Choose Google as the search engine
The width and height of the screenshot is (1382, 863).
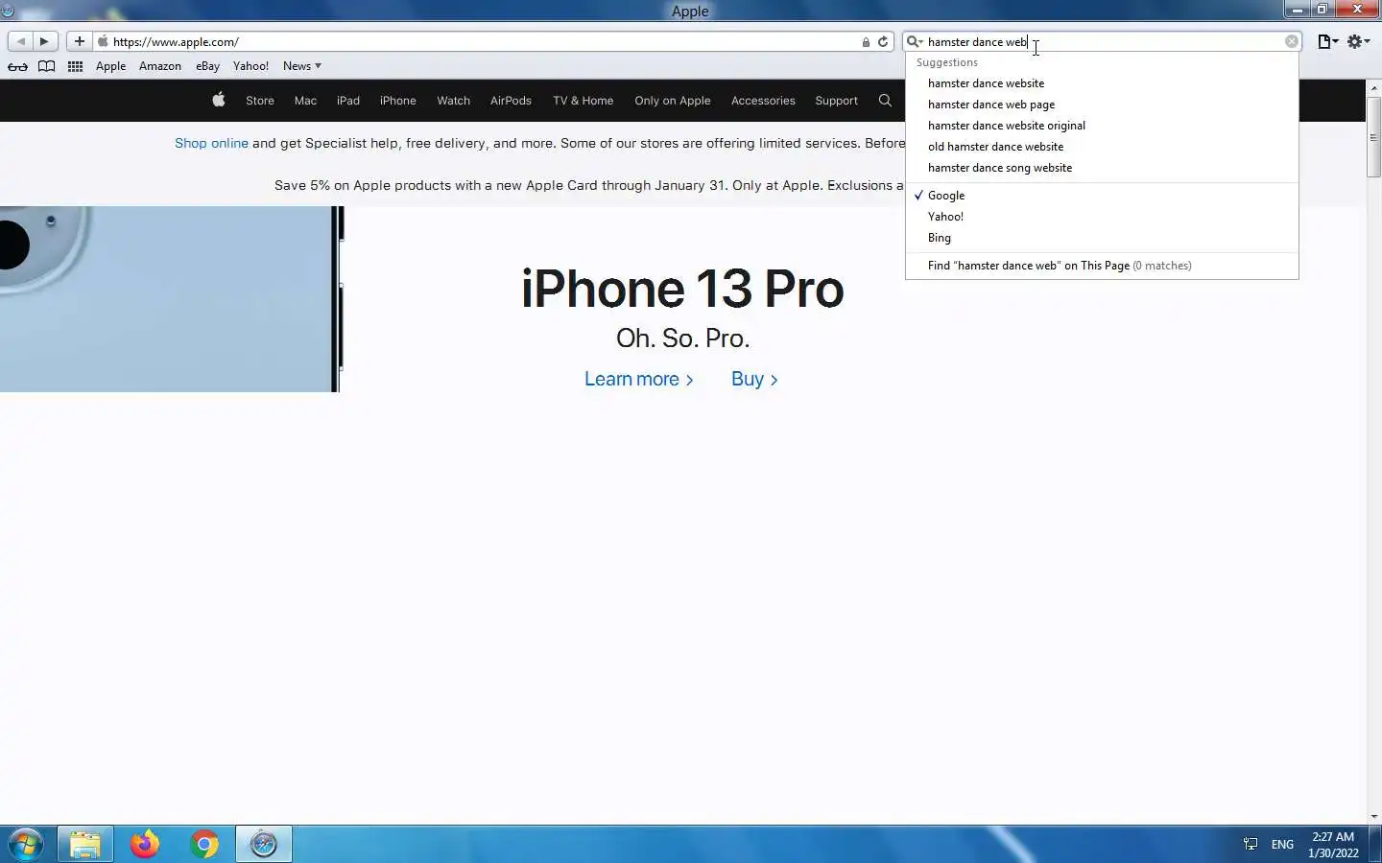[x=1102, y=196]
